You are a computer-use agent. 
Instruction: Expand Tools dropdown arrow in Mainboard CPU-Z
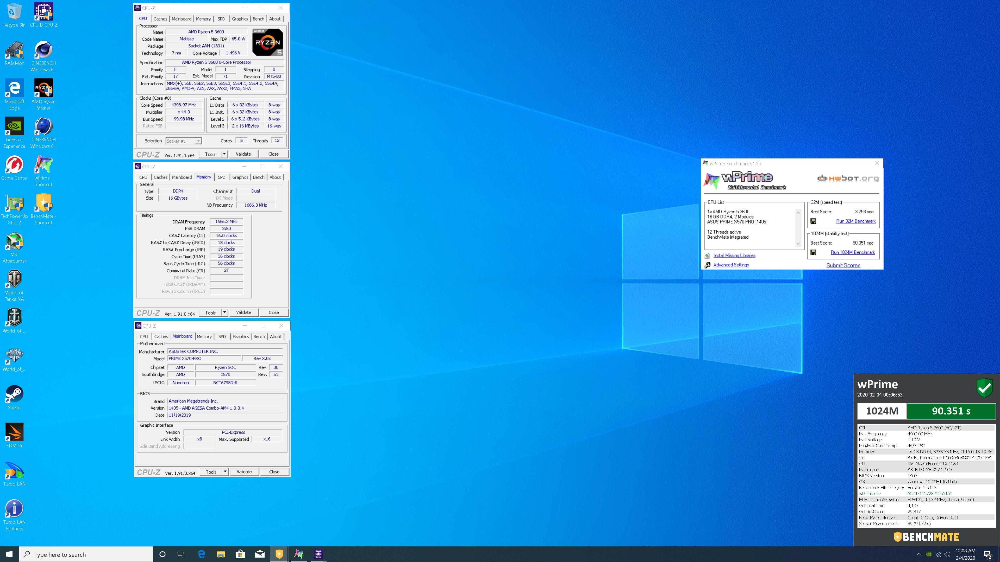click(x=225, y=472)
